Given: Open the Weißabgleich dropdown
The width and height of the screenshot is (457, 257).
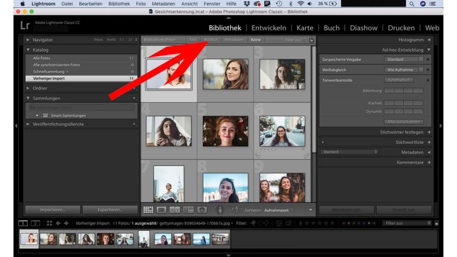Looking at the screenshot, I should click(405, 70).
